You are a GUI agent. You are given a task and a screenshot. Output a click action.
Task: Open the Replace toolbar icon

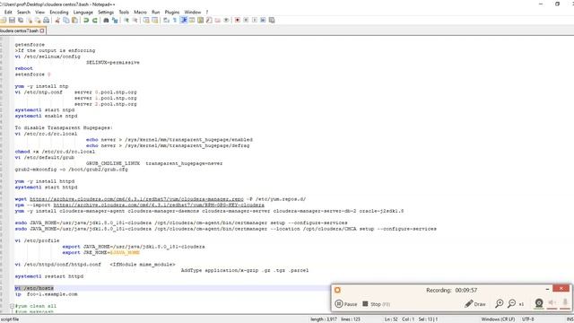point(115,20)
